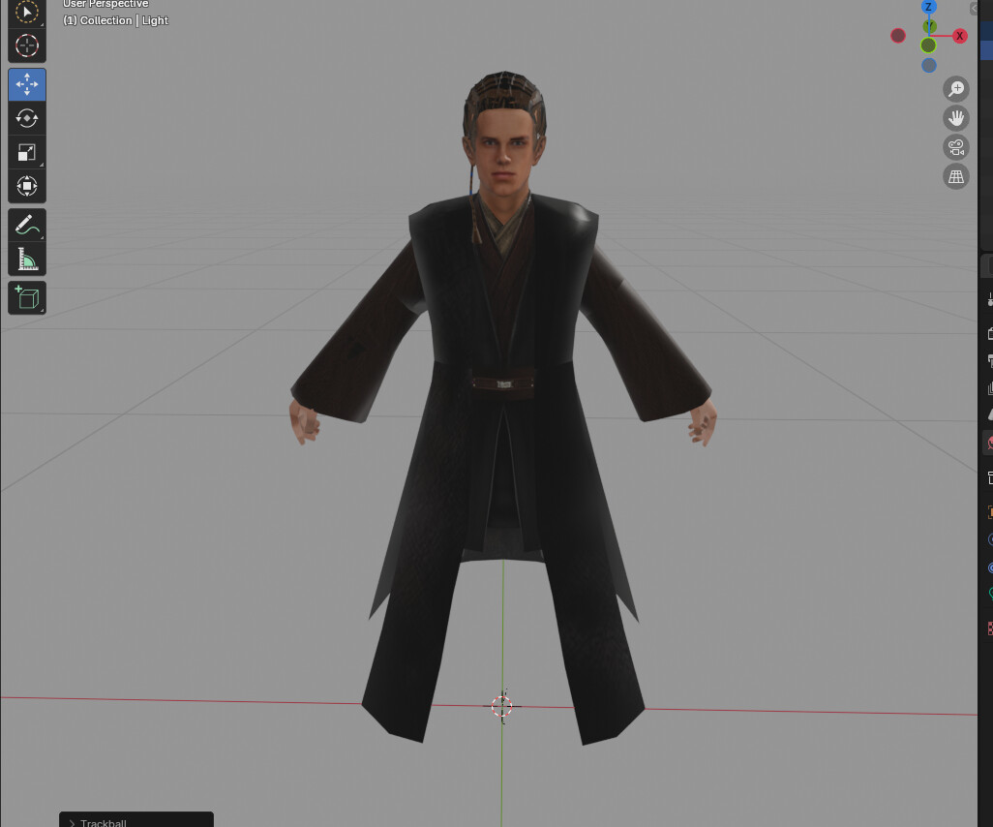Click the negative X axis red circle
The image size is (993, 827).
(x=898, y=36)
